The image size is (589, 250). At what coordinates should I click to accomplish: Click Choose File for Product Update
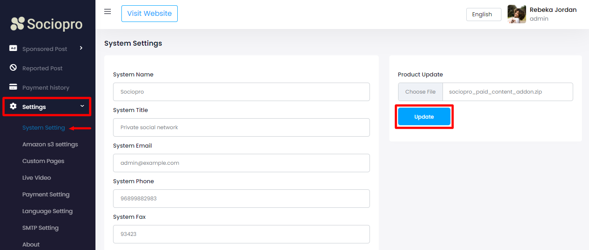421,92
